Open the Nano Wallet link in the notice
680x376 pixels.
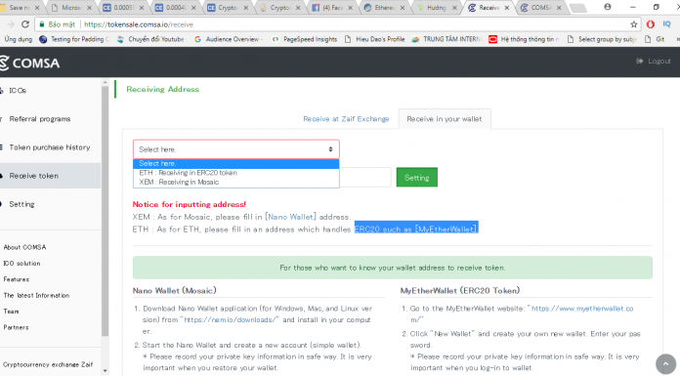tap(290, 217)
